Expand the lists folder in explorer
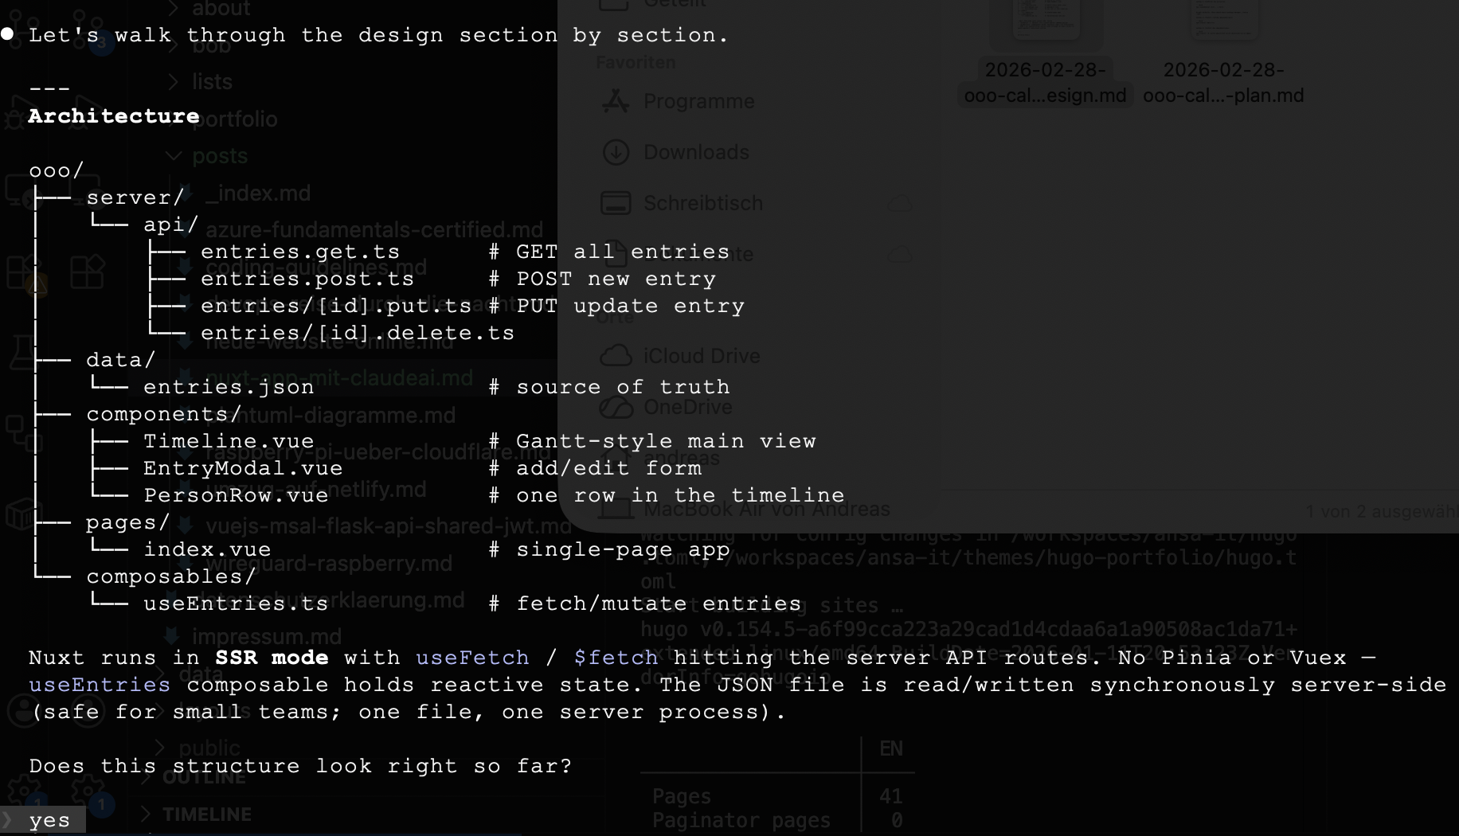The height and width of the screenshot is (836, 1459). 211,81
